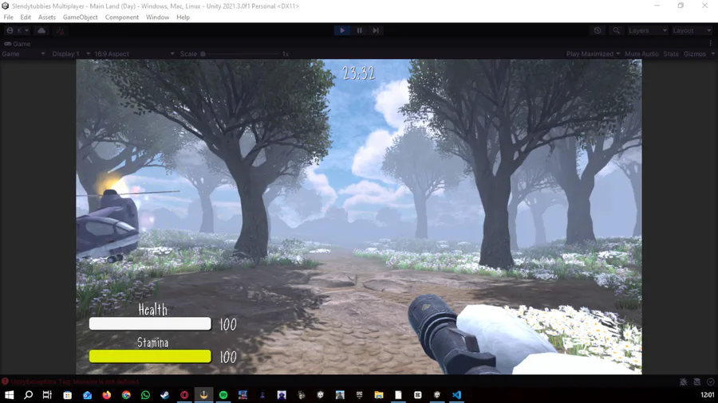Open the Assets menu
The image size is (718, 403).
point(47,18)
